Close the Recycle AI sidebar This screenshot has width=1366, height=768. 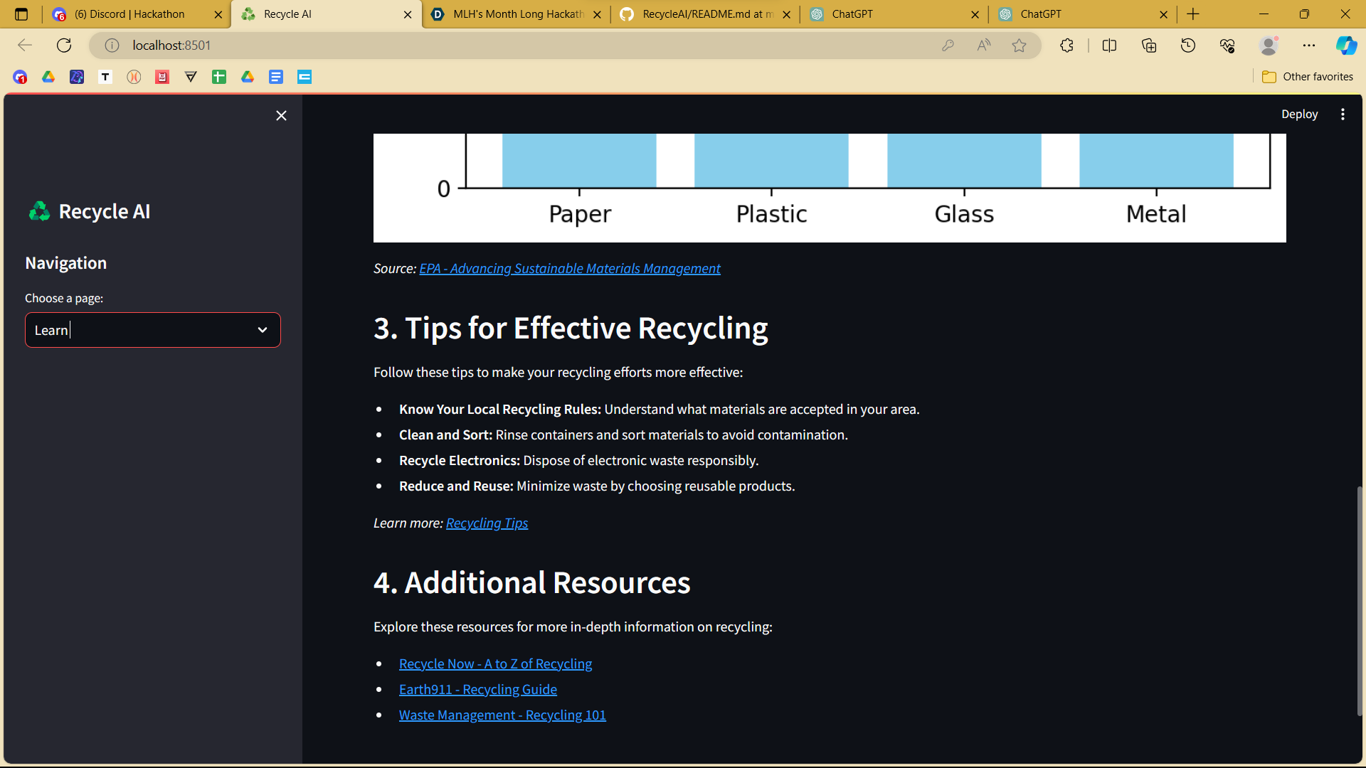point(281,115)
